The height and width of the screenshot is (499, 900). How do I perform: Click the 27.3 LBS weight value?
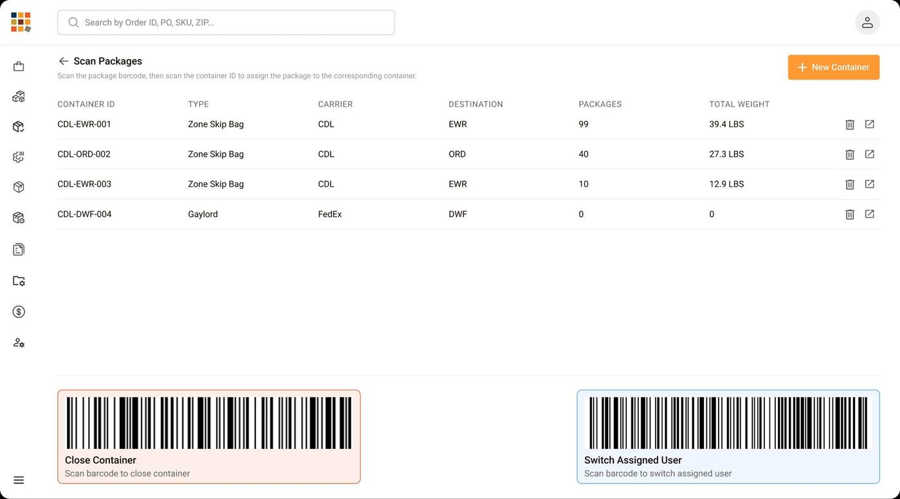pyautogui.click(x=726, y=154)
